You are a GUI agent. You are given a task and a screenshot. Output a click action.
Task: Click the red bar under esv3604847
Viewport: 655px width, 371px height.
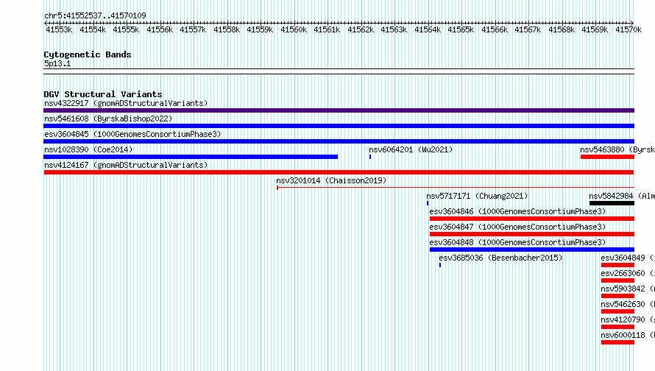coord(532,234)
